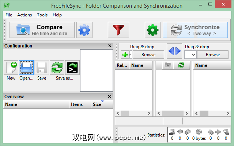Close the Overview panel
The image size is (234, 146).
click(110, 96)
